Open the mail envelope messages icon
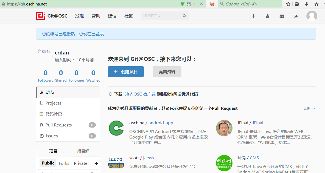 coord(282,16)
